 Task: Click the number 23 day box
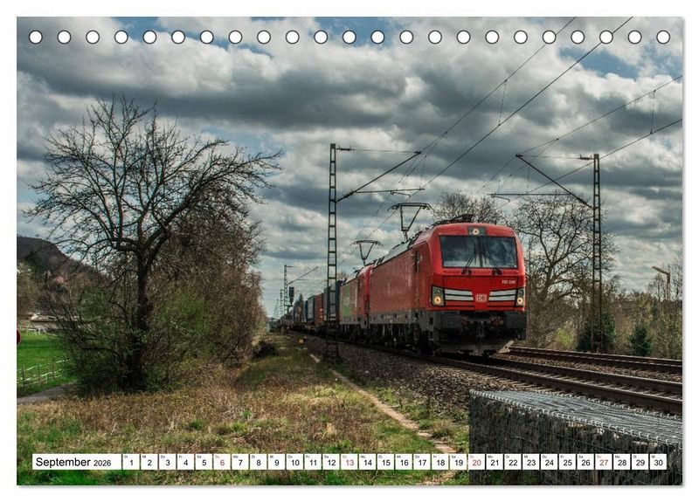[531, 462]
